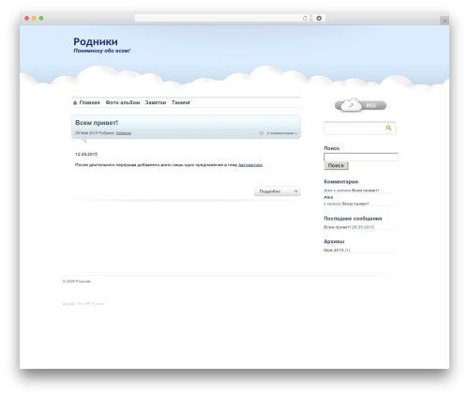Click the round extension icon beside address bar

click(319, 18)
